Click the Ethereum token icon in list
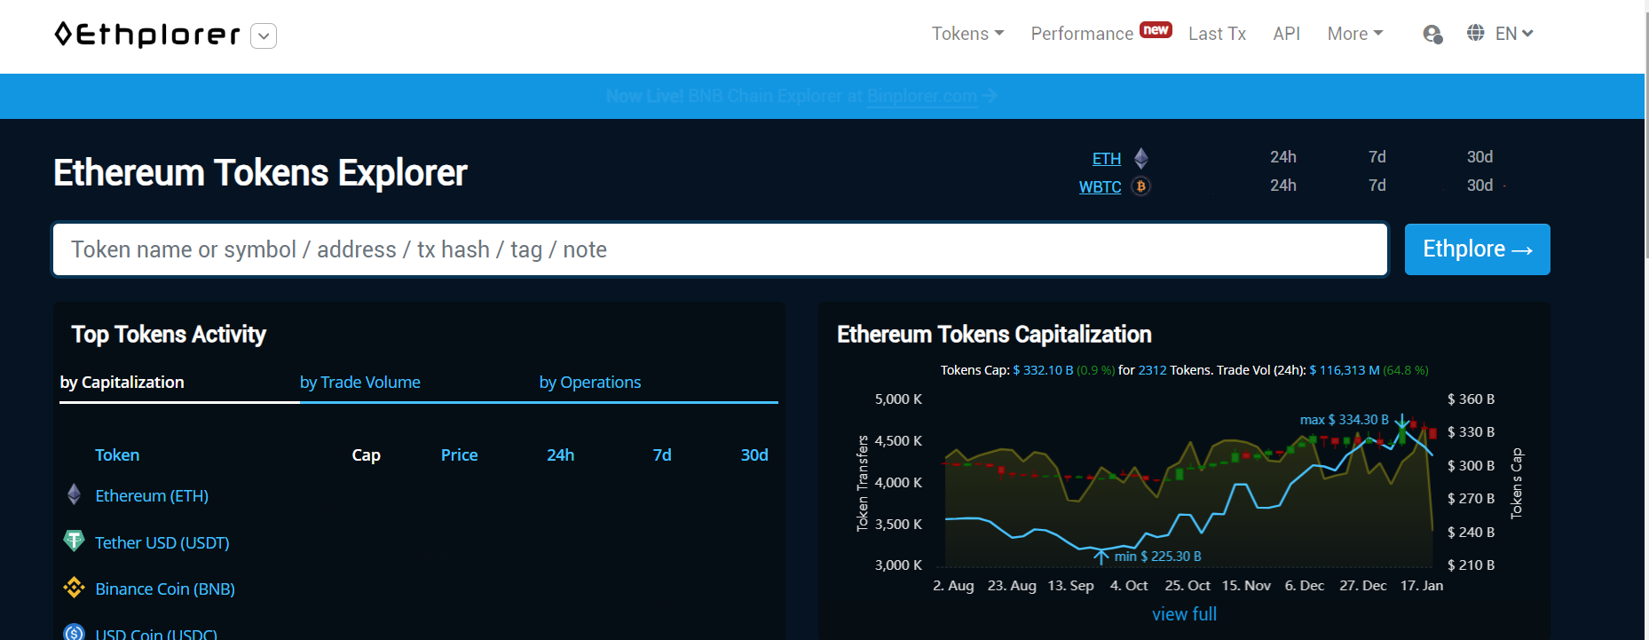Viewport: 1649px width, 640px height. point(75,494)
